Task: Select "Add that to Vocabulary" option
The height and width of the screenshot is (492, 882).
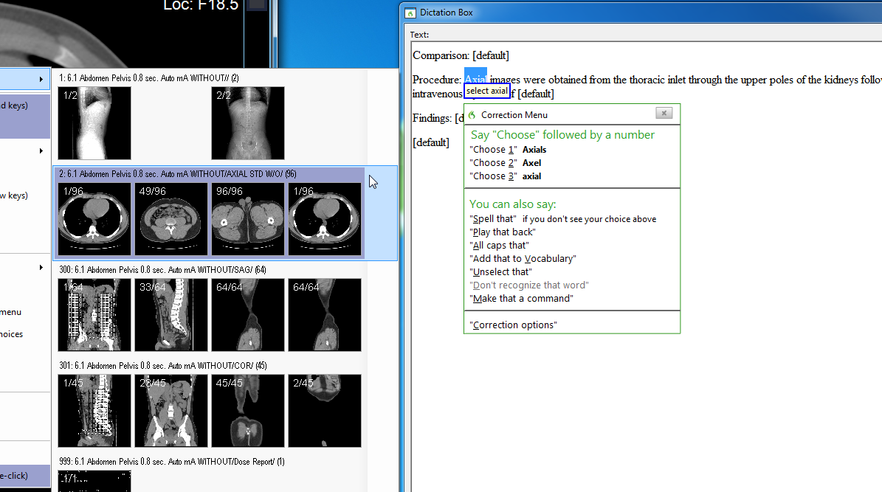Action: pos(523,259)
